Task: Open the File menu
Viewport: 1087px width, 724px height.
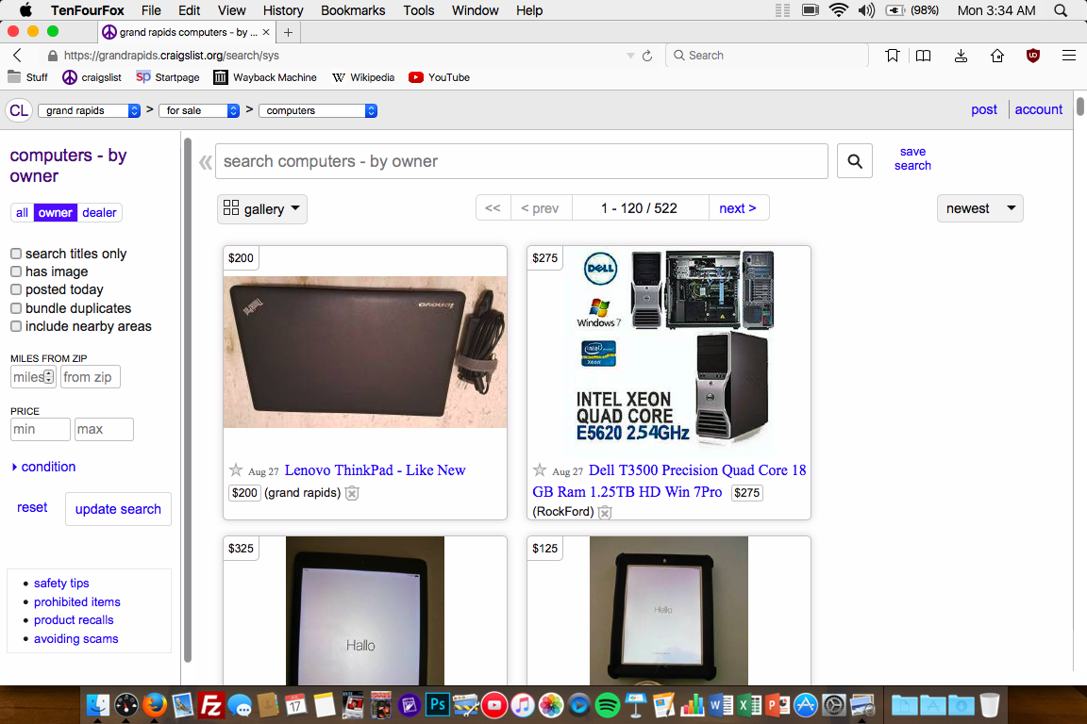Action: (151, 10)
